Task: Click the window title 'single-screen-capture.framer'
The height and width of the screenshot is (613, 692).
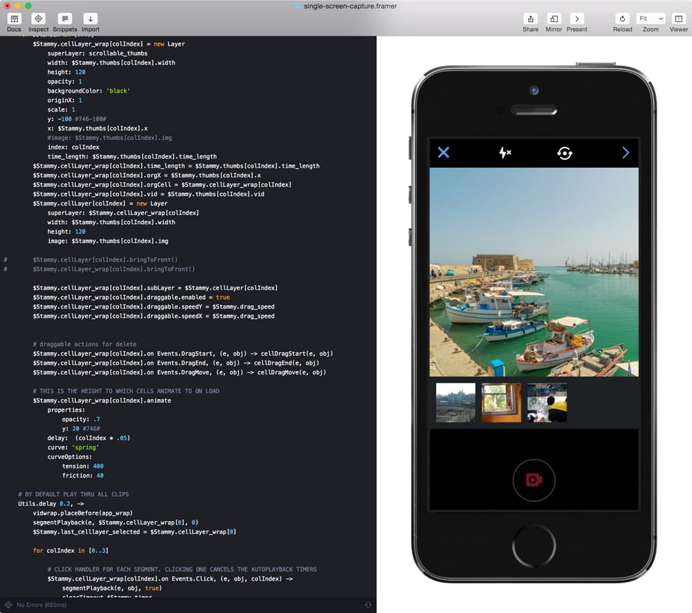Action: [x=350, y=6]
